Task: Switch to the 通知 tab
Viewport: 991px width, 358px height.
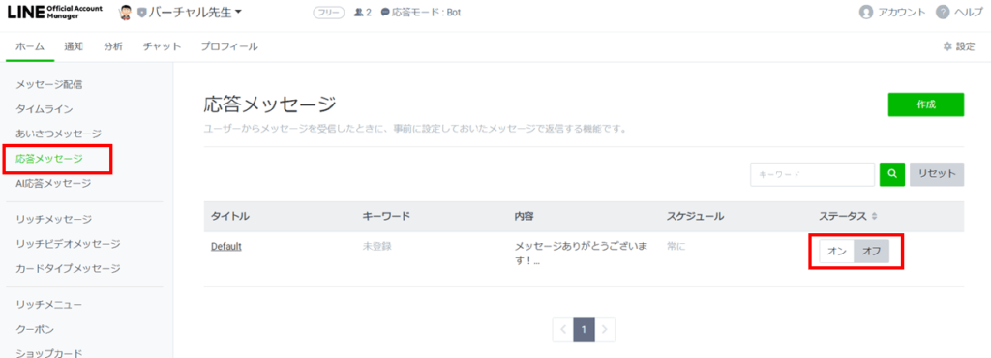Action: [74, 46]
